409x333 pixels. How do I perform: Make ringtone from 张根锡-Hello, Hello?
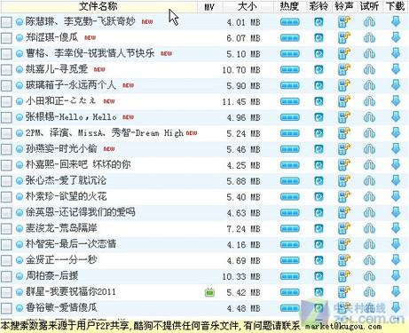pyautogui.click(x=344, y=117)
